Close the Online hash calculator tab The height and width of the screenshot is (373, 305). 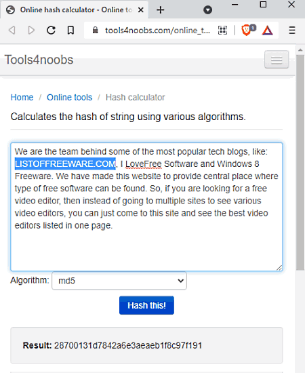click(x=141, y=10)
